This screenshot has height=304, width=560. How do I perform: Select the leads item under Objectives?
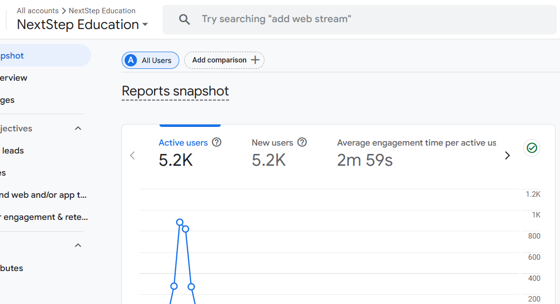click(x=13, y=151)
